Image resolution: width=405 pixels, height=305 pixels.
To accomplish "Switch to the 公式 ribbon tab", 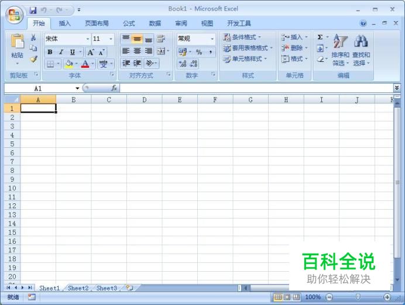I will click(129, 23).
